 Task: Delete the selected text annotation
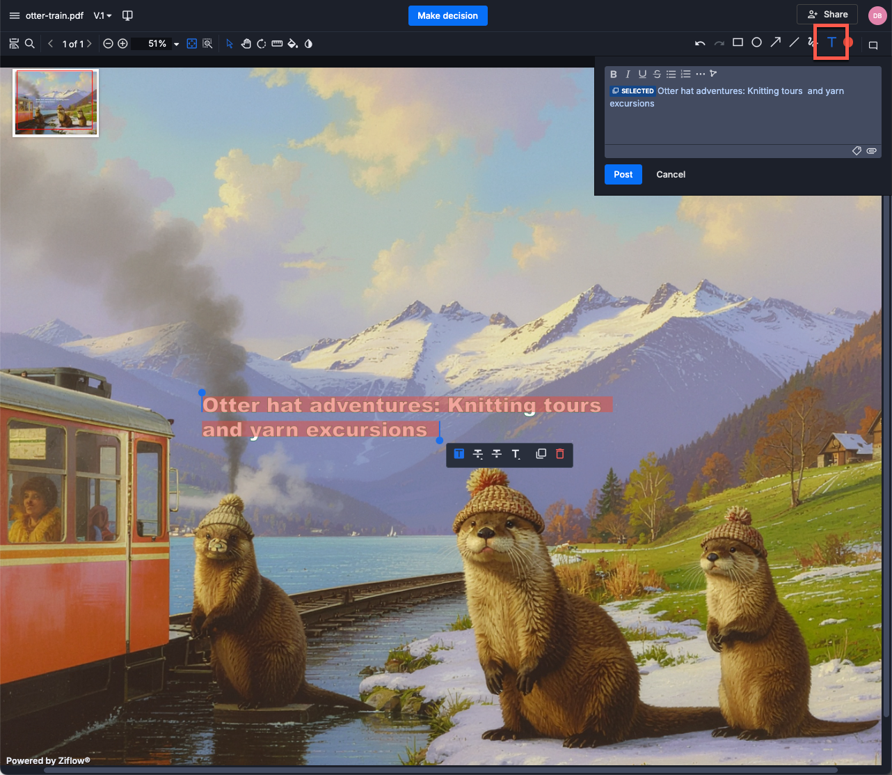pos(559,454)
